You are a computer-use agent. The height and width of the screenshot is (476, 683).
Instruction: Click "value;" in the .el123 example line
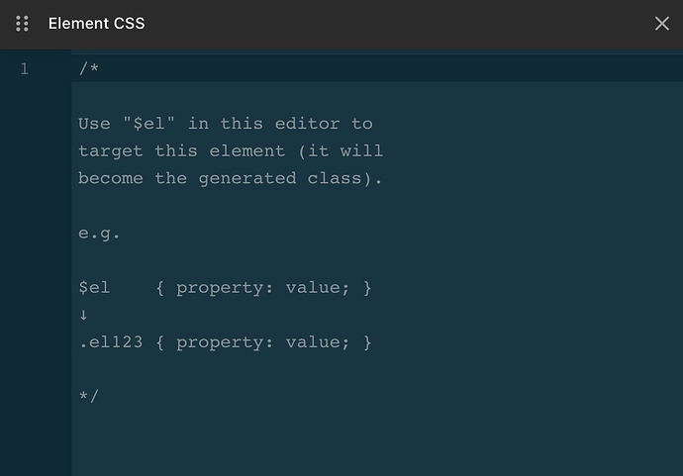click(x=312, y=342)
